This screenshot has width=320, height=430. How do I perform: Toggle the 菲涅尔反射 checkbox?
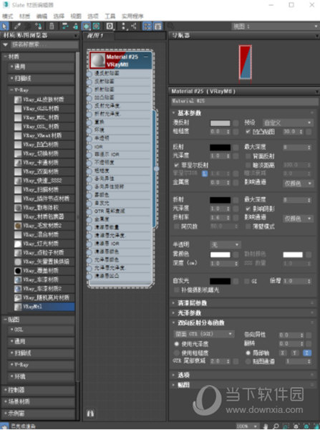[176, 165]
